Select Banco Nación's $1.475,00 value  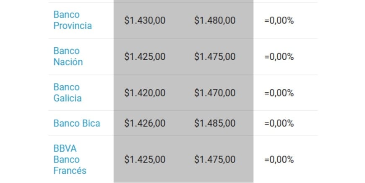pos(215,56)
